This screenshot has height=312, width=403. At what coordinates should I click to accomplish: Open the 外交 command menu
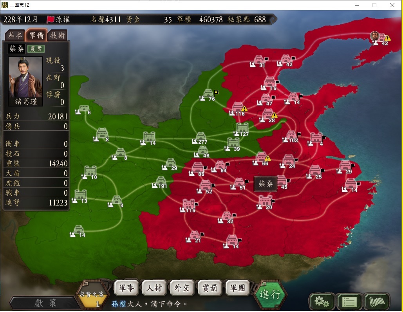pos(182,288)
